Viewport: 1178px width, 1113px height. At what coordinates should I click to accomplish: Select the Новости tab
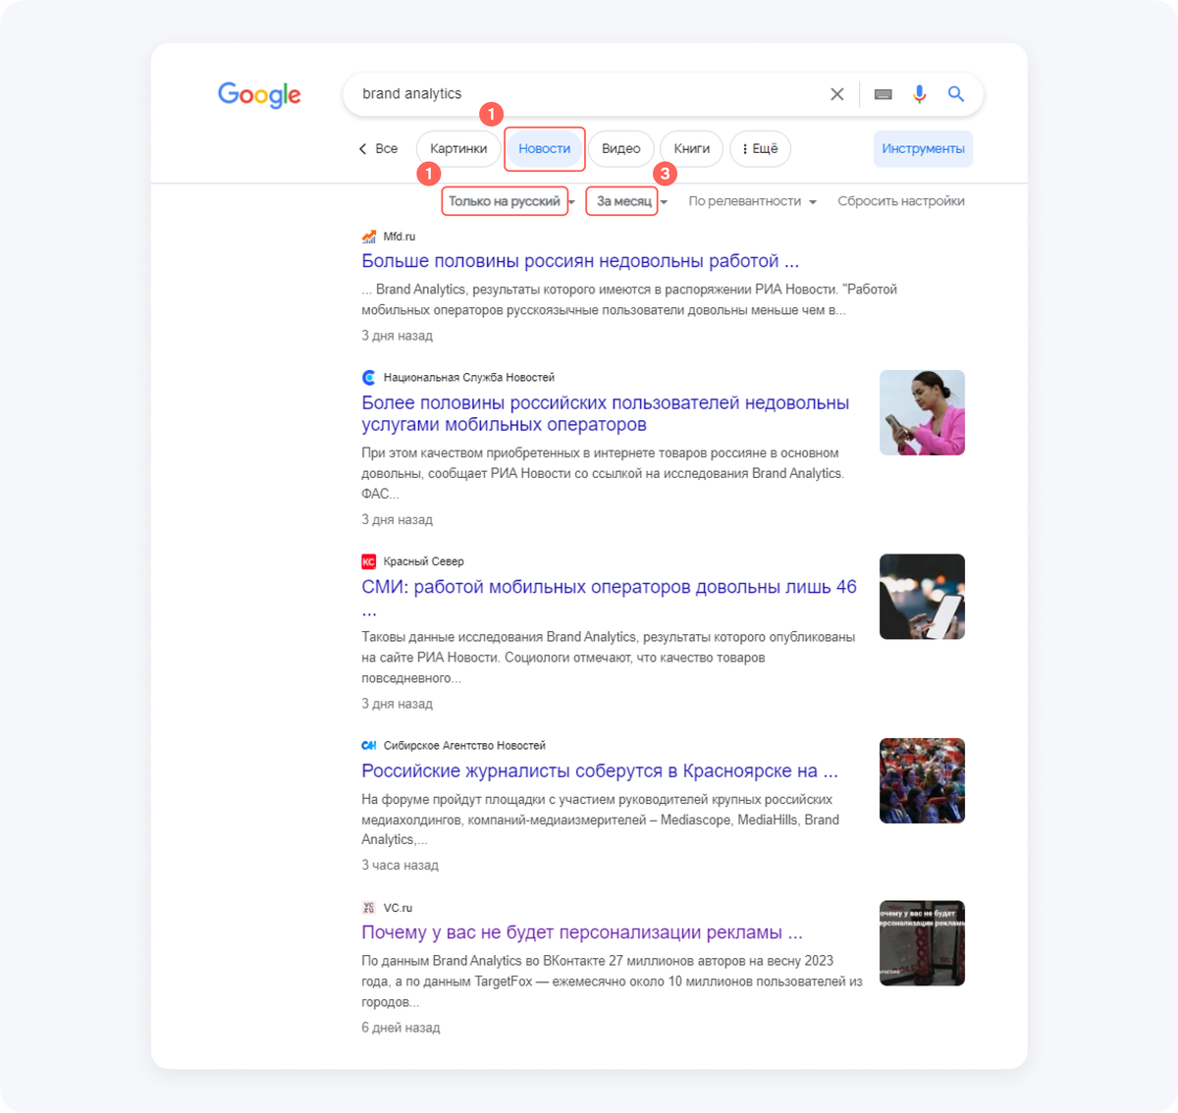pyautogui.click(x=545, y=149)
